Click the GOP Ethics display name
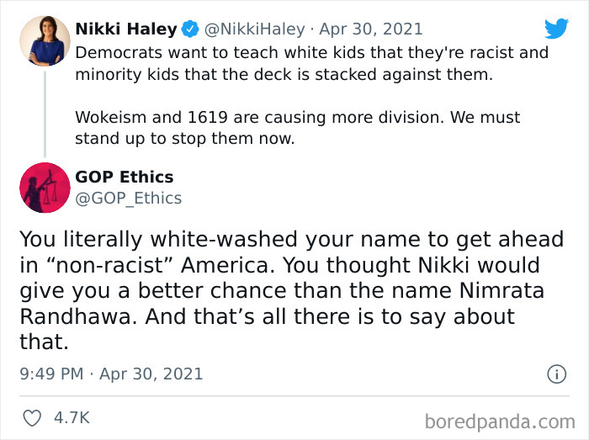Image resolution: width=589 pixels, height=440 pixels. [x=125, y=177]
